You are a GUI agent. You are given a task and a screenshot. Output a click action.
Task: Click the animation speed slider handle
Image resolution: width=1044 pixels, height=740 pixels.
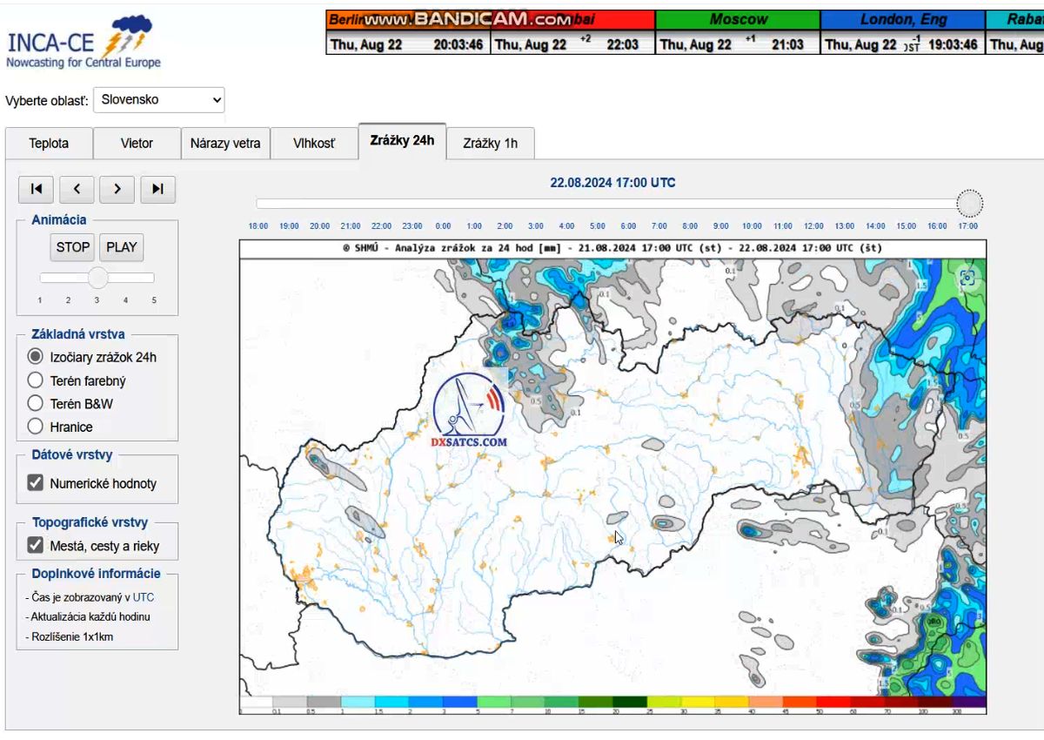point(97,278)
